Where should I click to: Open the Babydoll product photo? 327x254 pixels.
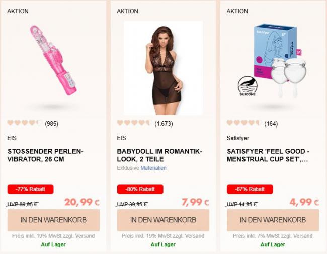pos(163,68)
